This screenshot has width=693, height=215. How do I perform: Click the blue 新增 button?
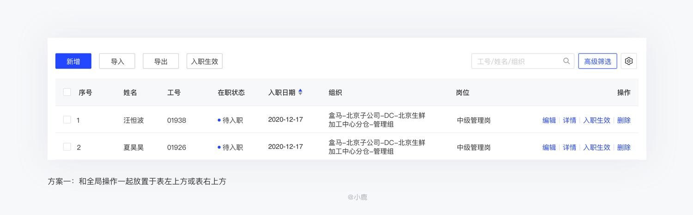[x=73, y=61]
